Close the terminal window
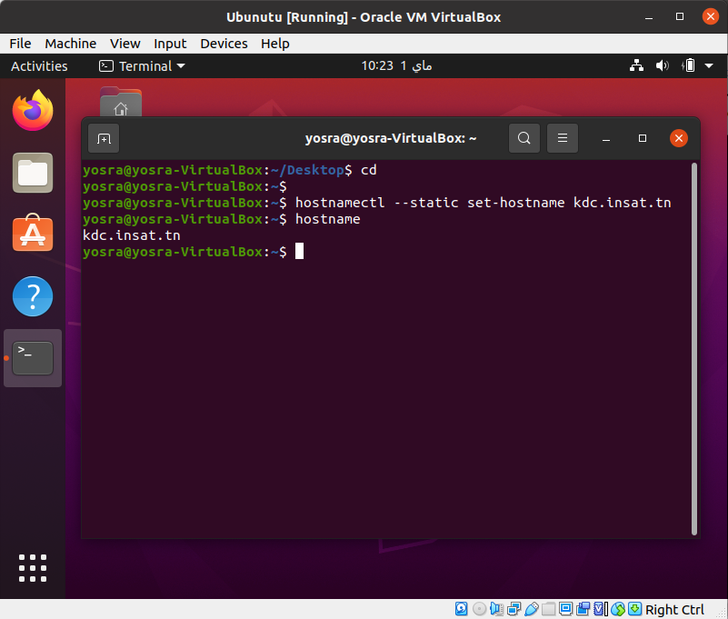This screenshot has width=728, height=619. tap(679, 138)
